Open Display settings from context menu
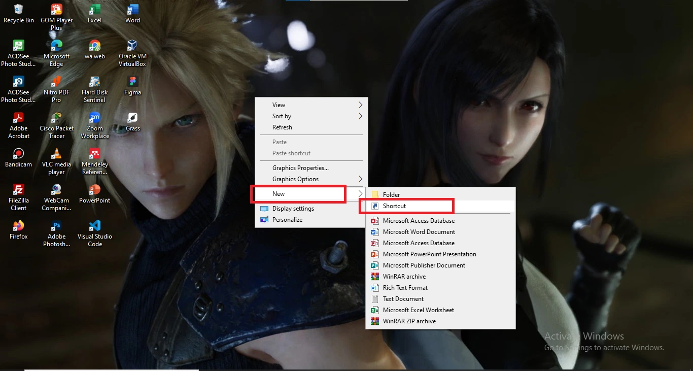The width and height of the screenshot is (693, 371). 311,209
